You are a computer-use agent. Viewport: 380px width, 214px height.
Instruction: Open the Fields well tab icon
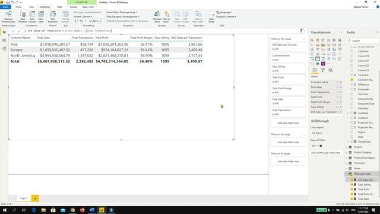[315, 70]
